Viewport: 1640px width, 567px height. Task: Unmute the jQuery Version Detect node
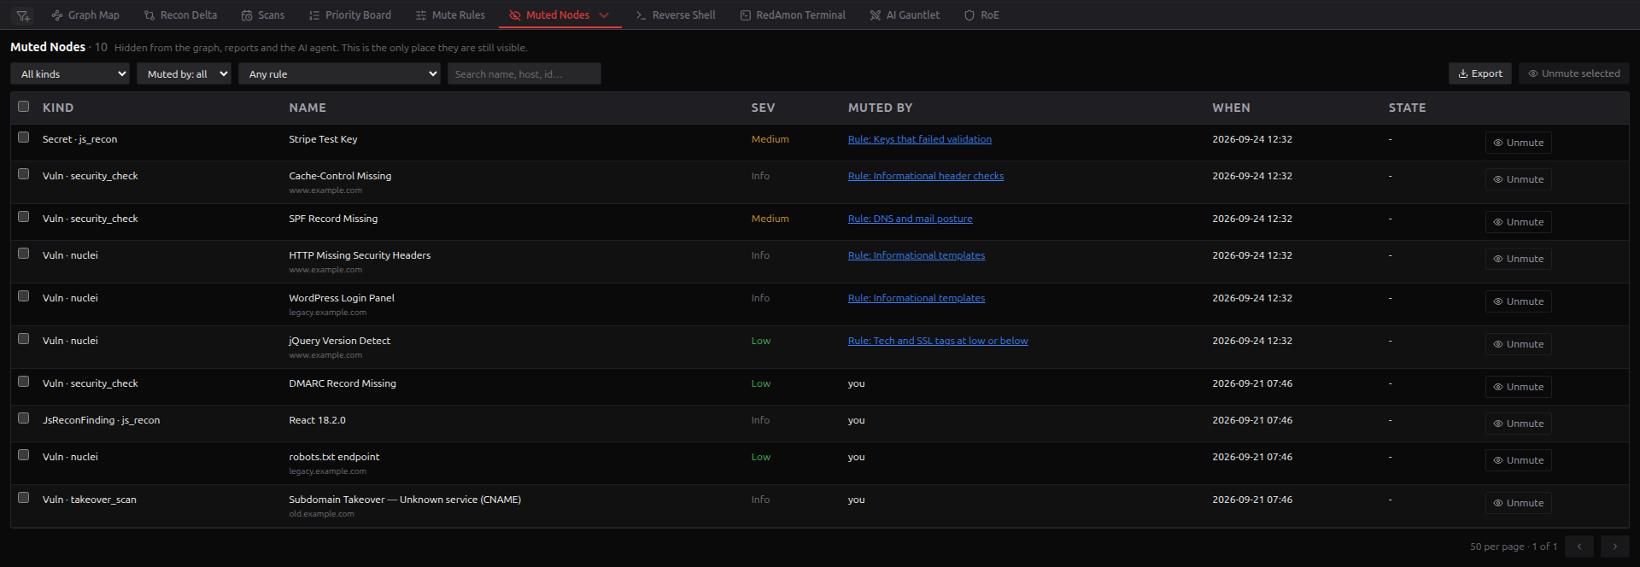point(1518,344)
